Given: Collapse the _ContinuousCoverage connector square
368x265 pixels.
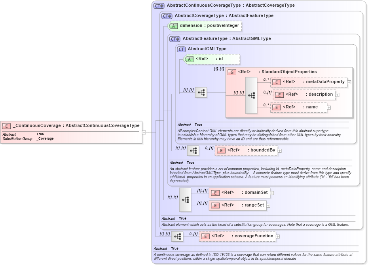Looking at the screenshot, I should point(143,132).
